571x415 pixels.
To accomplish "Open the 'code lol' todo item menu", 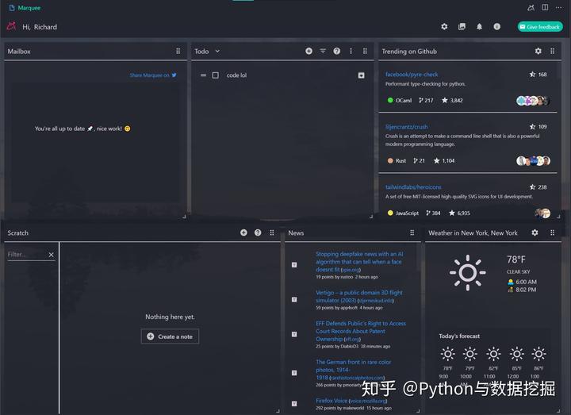I will click(x=362, y=75).
